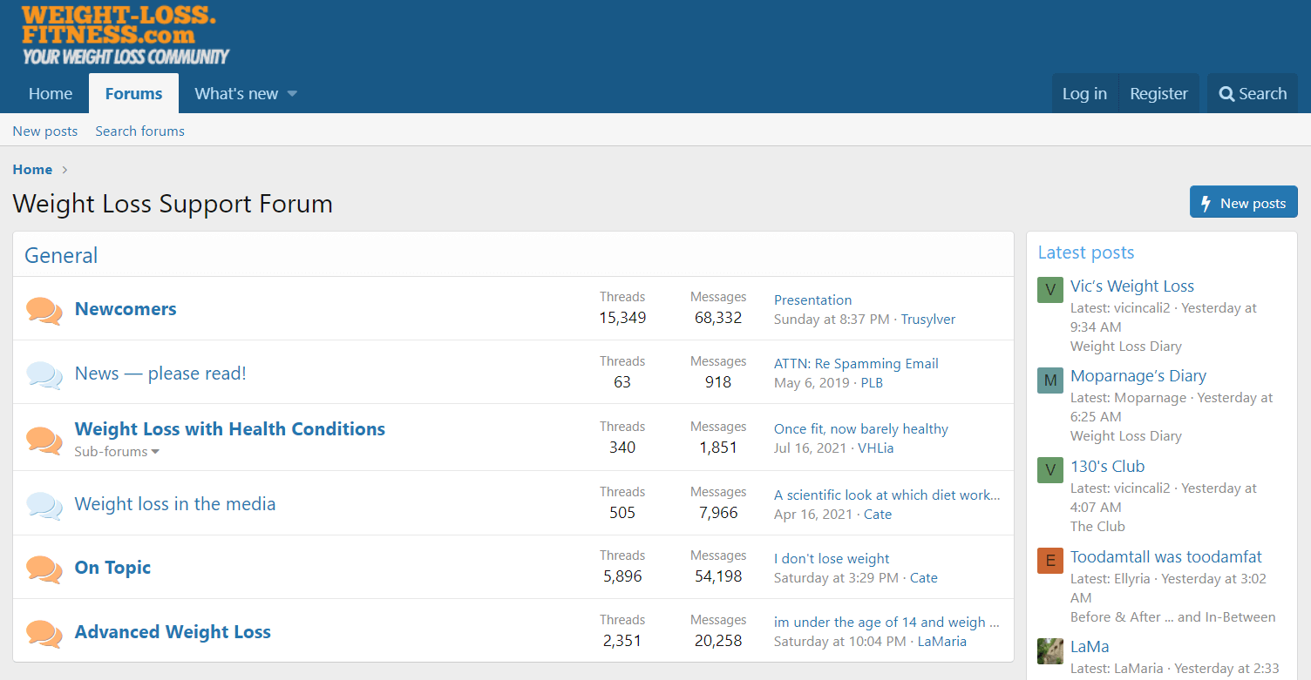This screenshot has width=1311, height=680.
Task: Open the Search panel in the navbar
Action: (x=1253, y=94)
